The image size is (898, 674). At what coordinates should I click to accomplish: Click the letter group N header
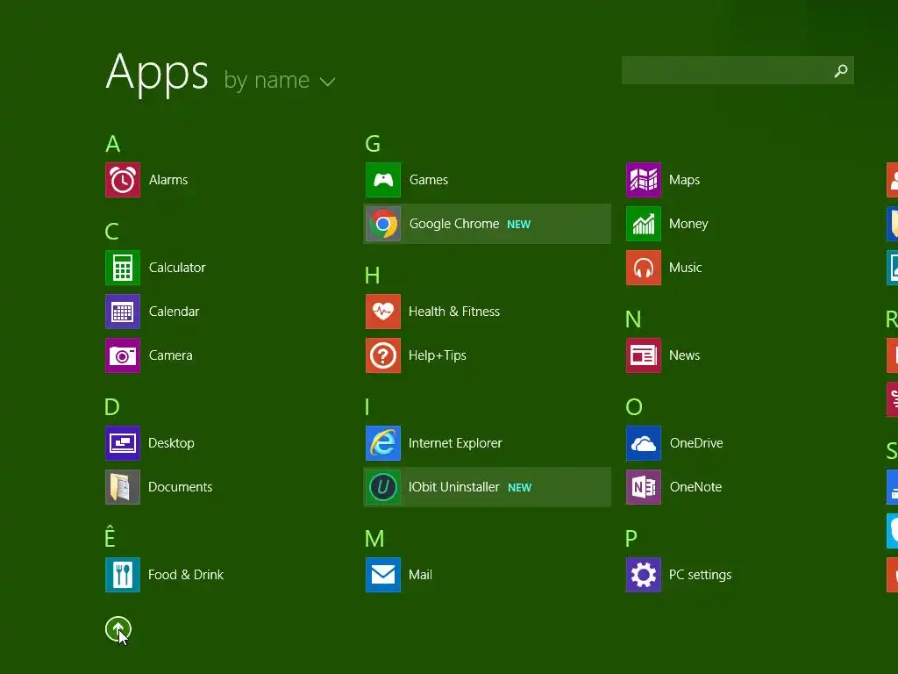[633, 319]
